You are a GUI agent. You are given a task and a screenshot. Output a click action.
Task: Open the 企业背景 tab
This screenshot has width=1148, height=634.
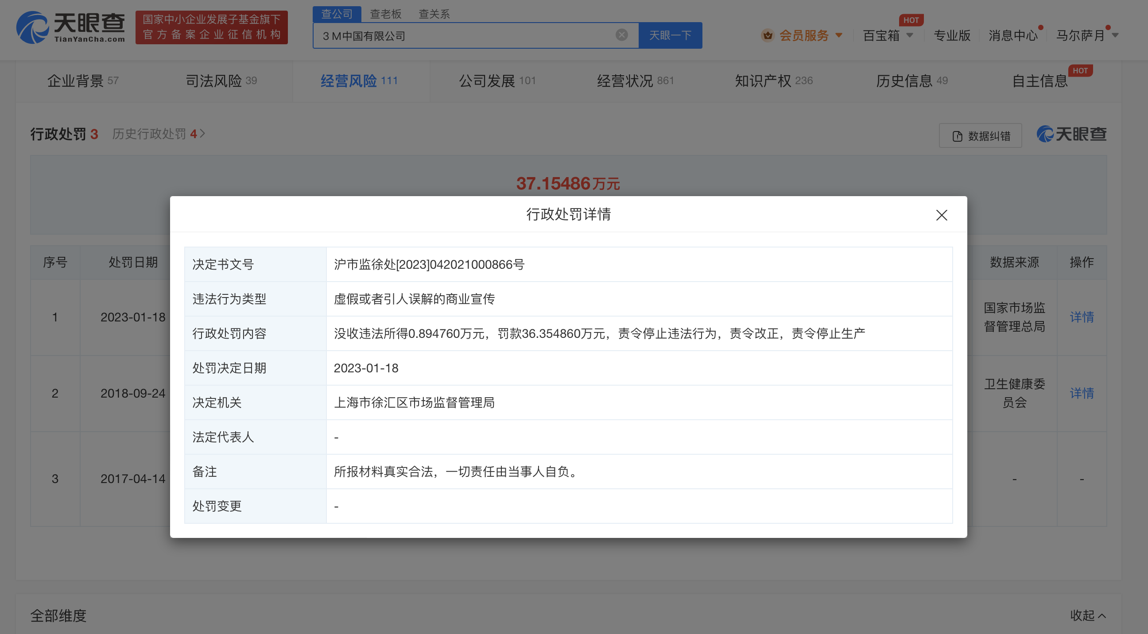pos(83,81)
